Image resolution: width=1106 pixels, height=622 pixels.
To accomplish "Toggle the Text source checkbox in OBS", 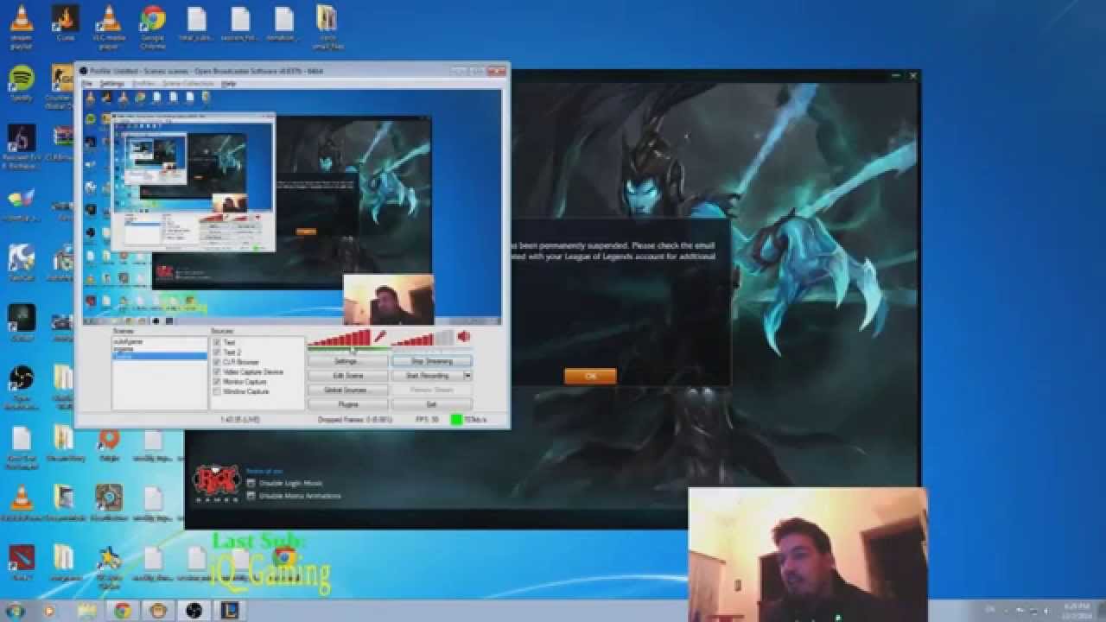I will point(216,343).
